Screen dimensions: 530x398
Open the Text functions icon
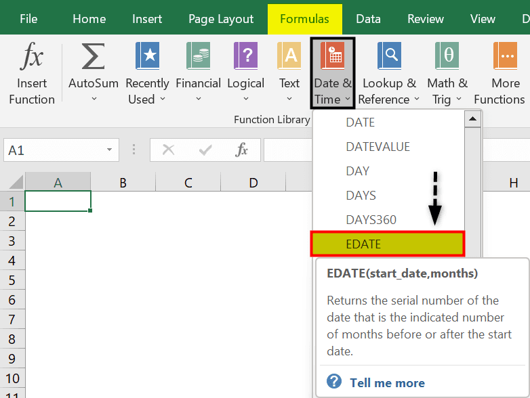[x=289, y=56]
